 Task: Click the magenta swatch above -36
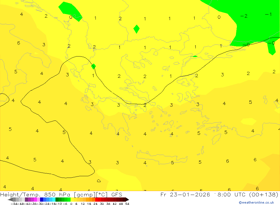tap(35, 199)
